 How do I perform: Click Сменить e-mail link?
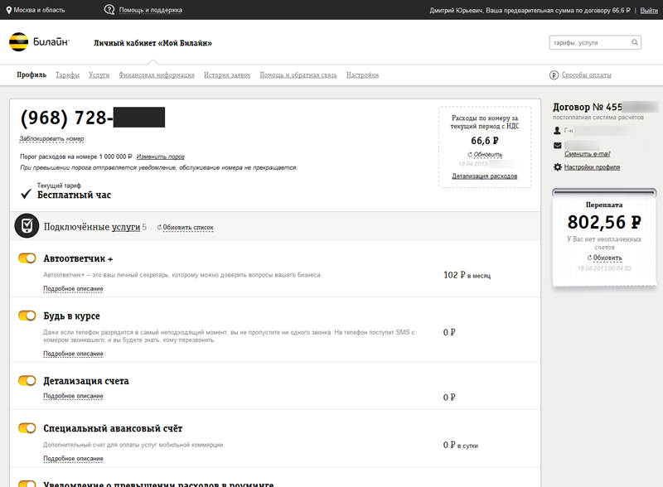coord(588,153)
